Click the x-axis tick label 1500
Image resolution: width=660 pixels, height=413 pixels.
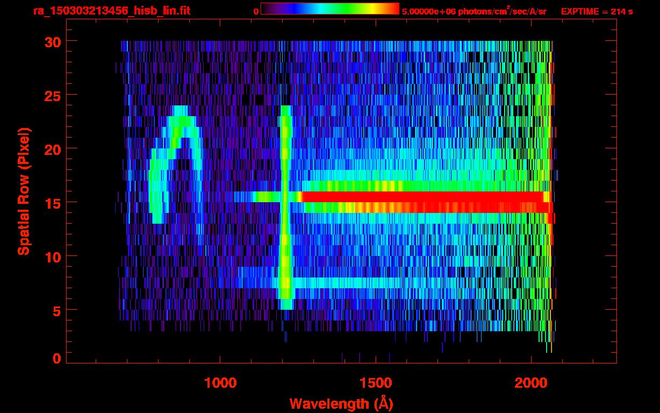(x=375, y=382)
